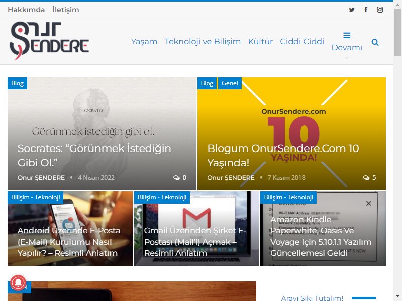Open the İletişim page
Viewport: 402px width, 301px height.
point(66,10)
